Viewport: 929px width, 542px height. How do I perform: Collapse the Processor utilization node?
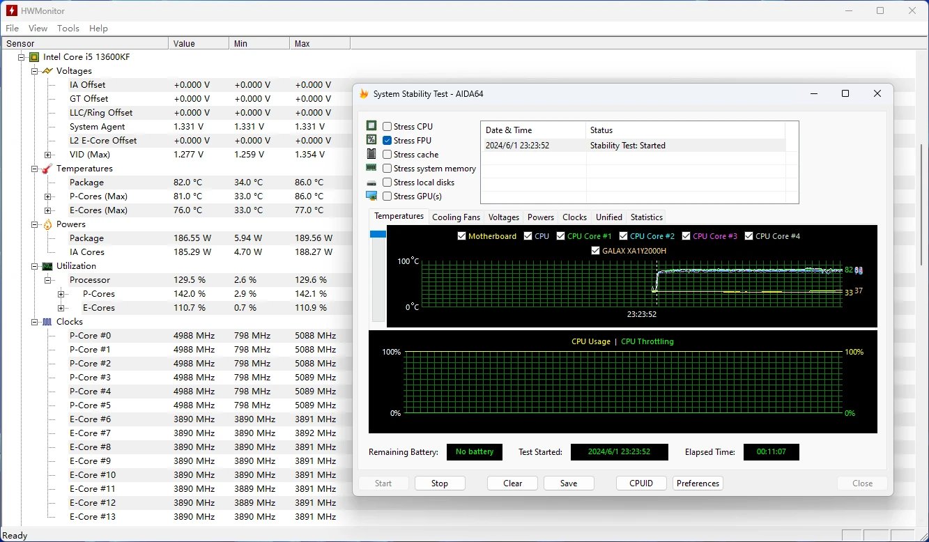(x=48, y=280)
